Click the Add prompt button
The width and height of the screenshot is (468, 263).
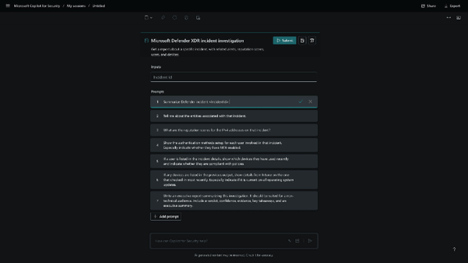tap(166, 216)
